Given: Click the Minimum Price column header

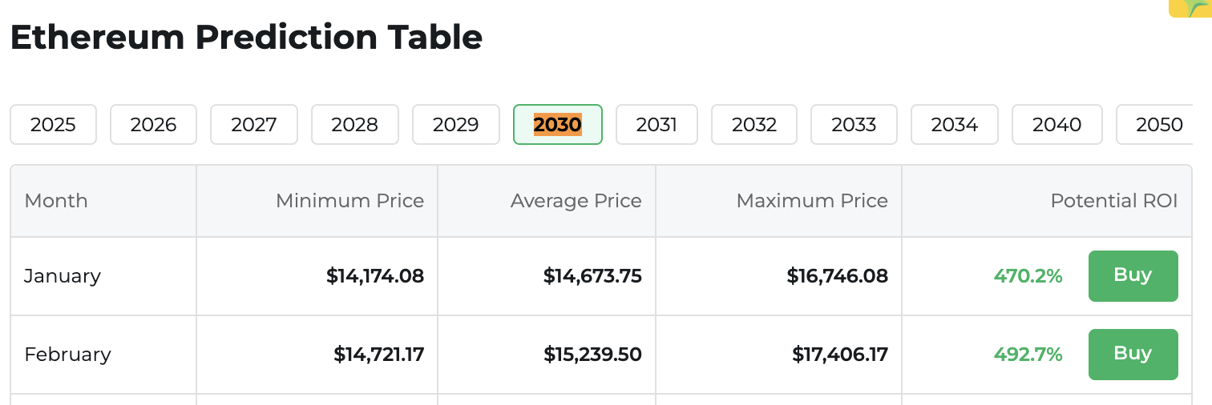Looking at the screenshot, I should click(349, 201).
